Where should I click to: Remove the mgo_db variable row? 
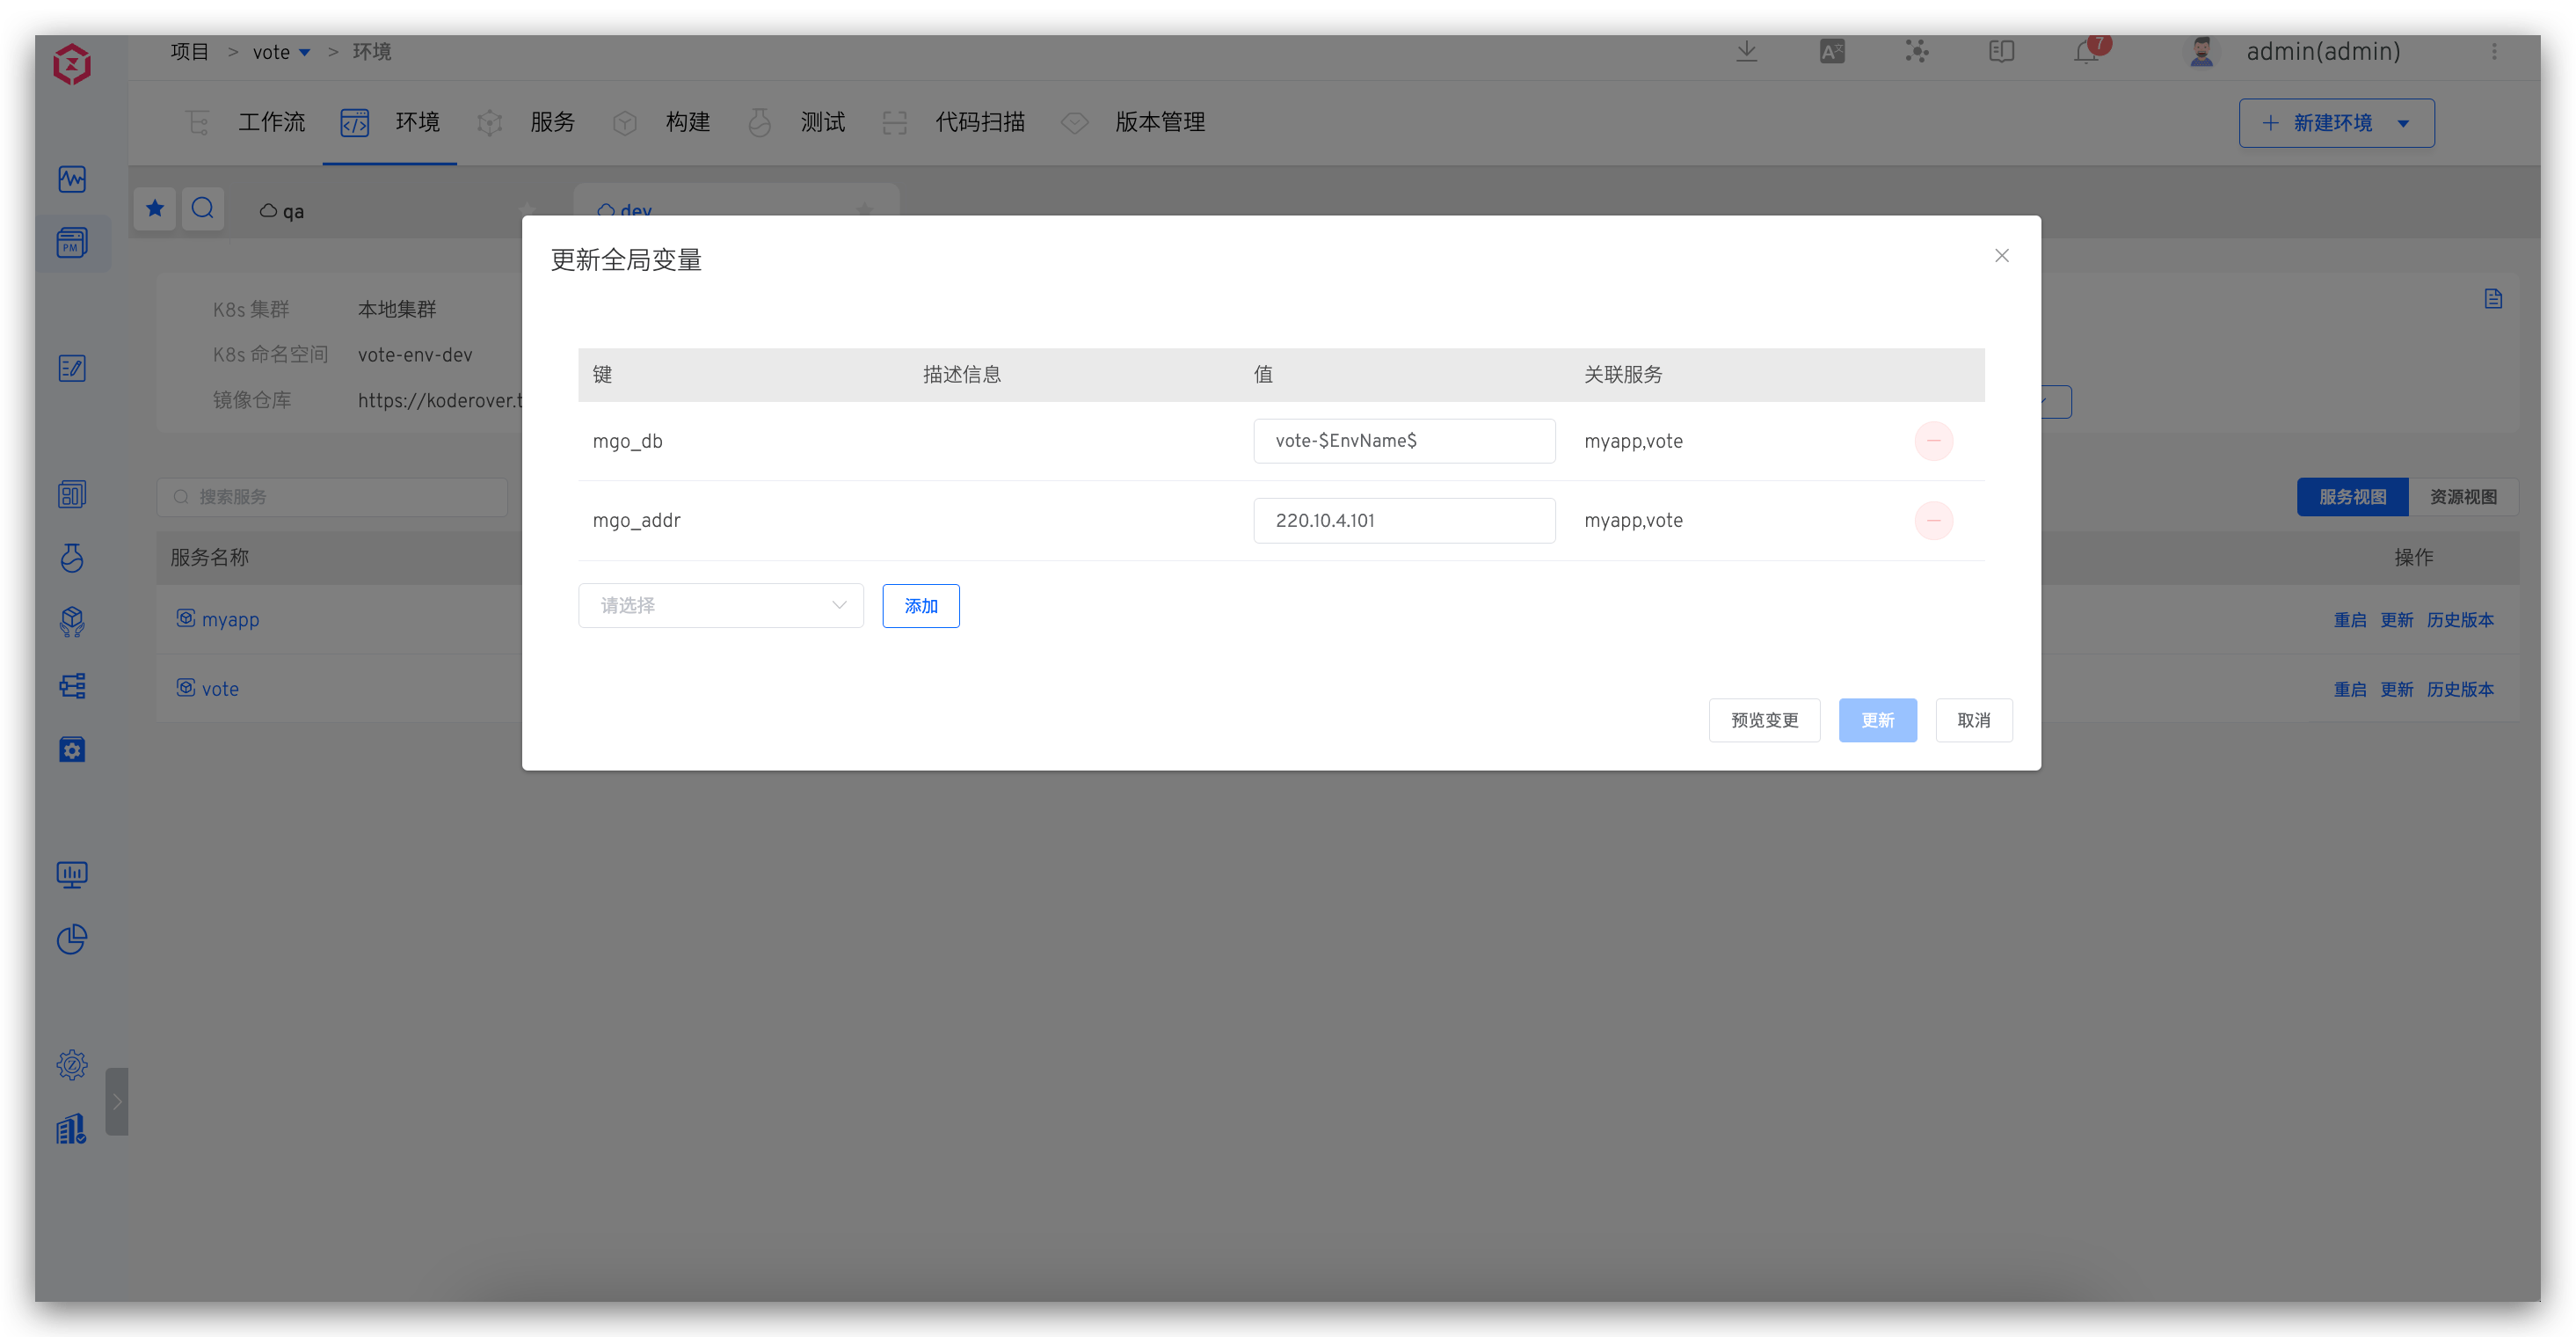pyautogui.click(x=1934, y=442)
